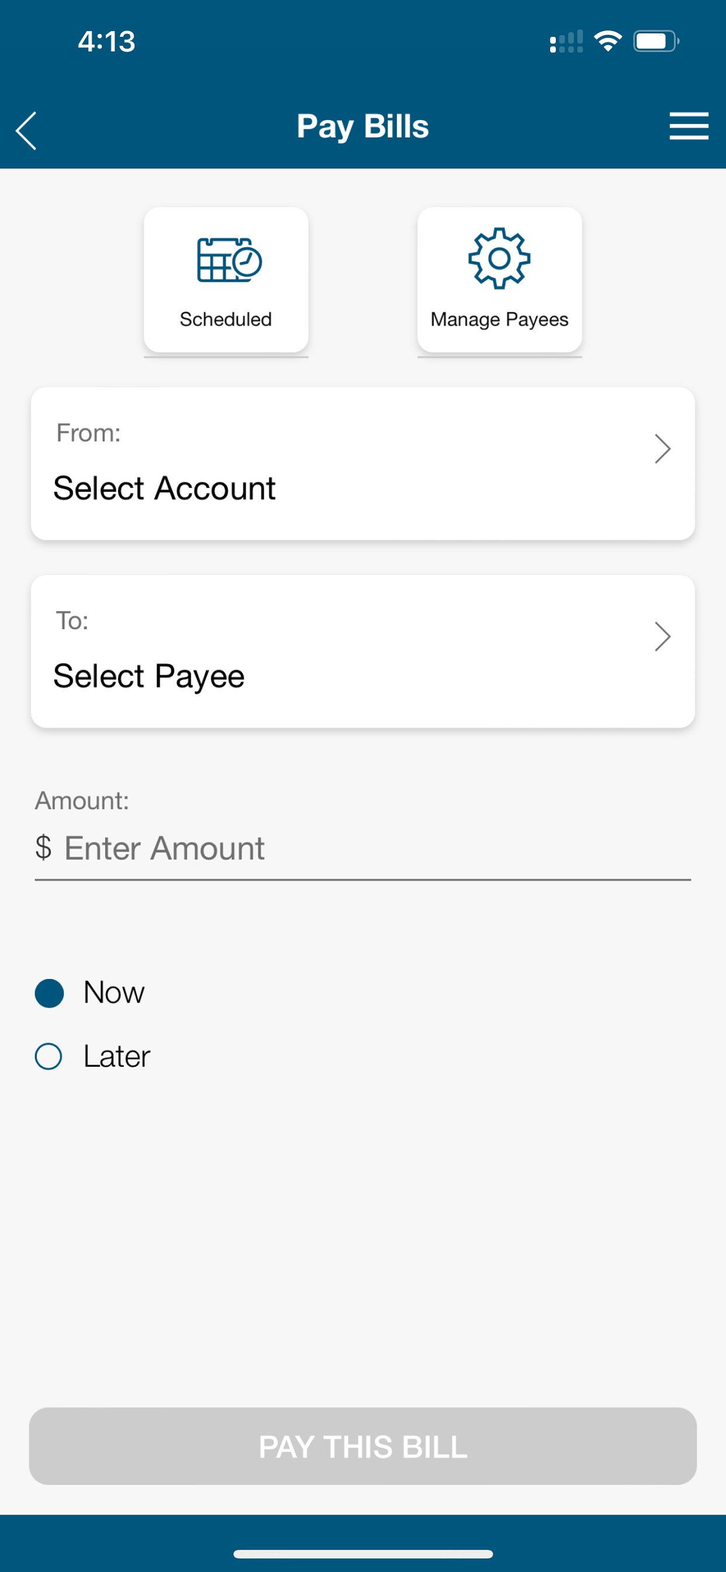Screen dimensions: 726x1572
Task: Tap the home indicator bar
Action: [x=363, y=1554]
